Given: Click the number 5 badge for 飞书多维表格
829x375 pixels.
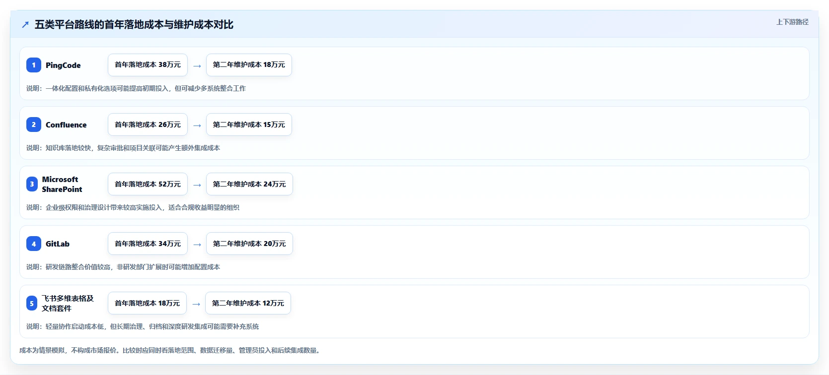Looking at the screenshot, I should pos(32,303).
